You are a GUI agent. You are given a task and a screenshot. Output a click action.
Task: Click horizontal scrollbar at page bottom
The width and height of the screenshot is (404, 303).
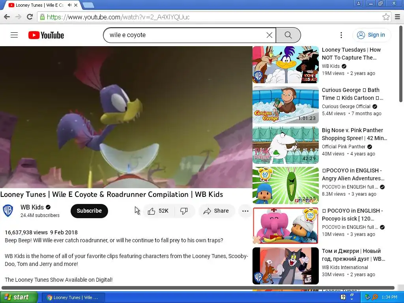coord(198,288)
